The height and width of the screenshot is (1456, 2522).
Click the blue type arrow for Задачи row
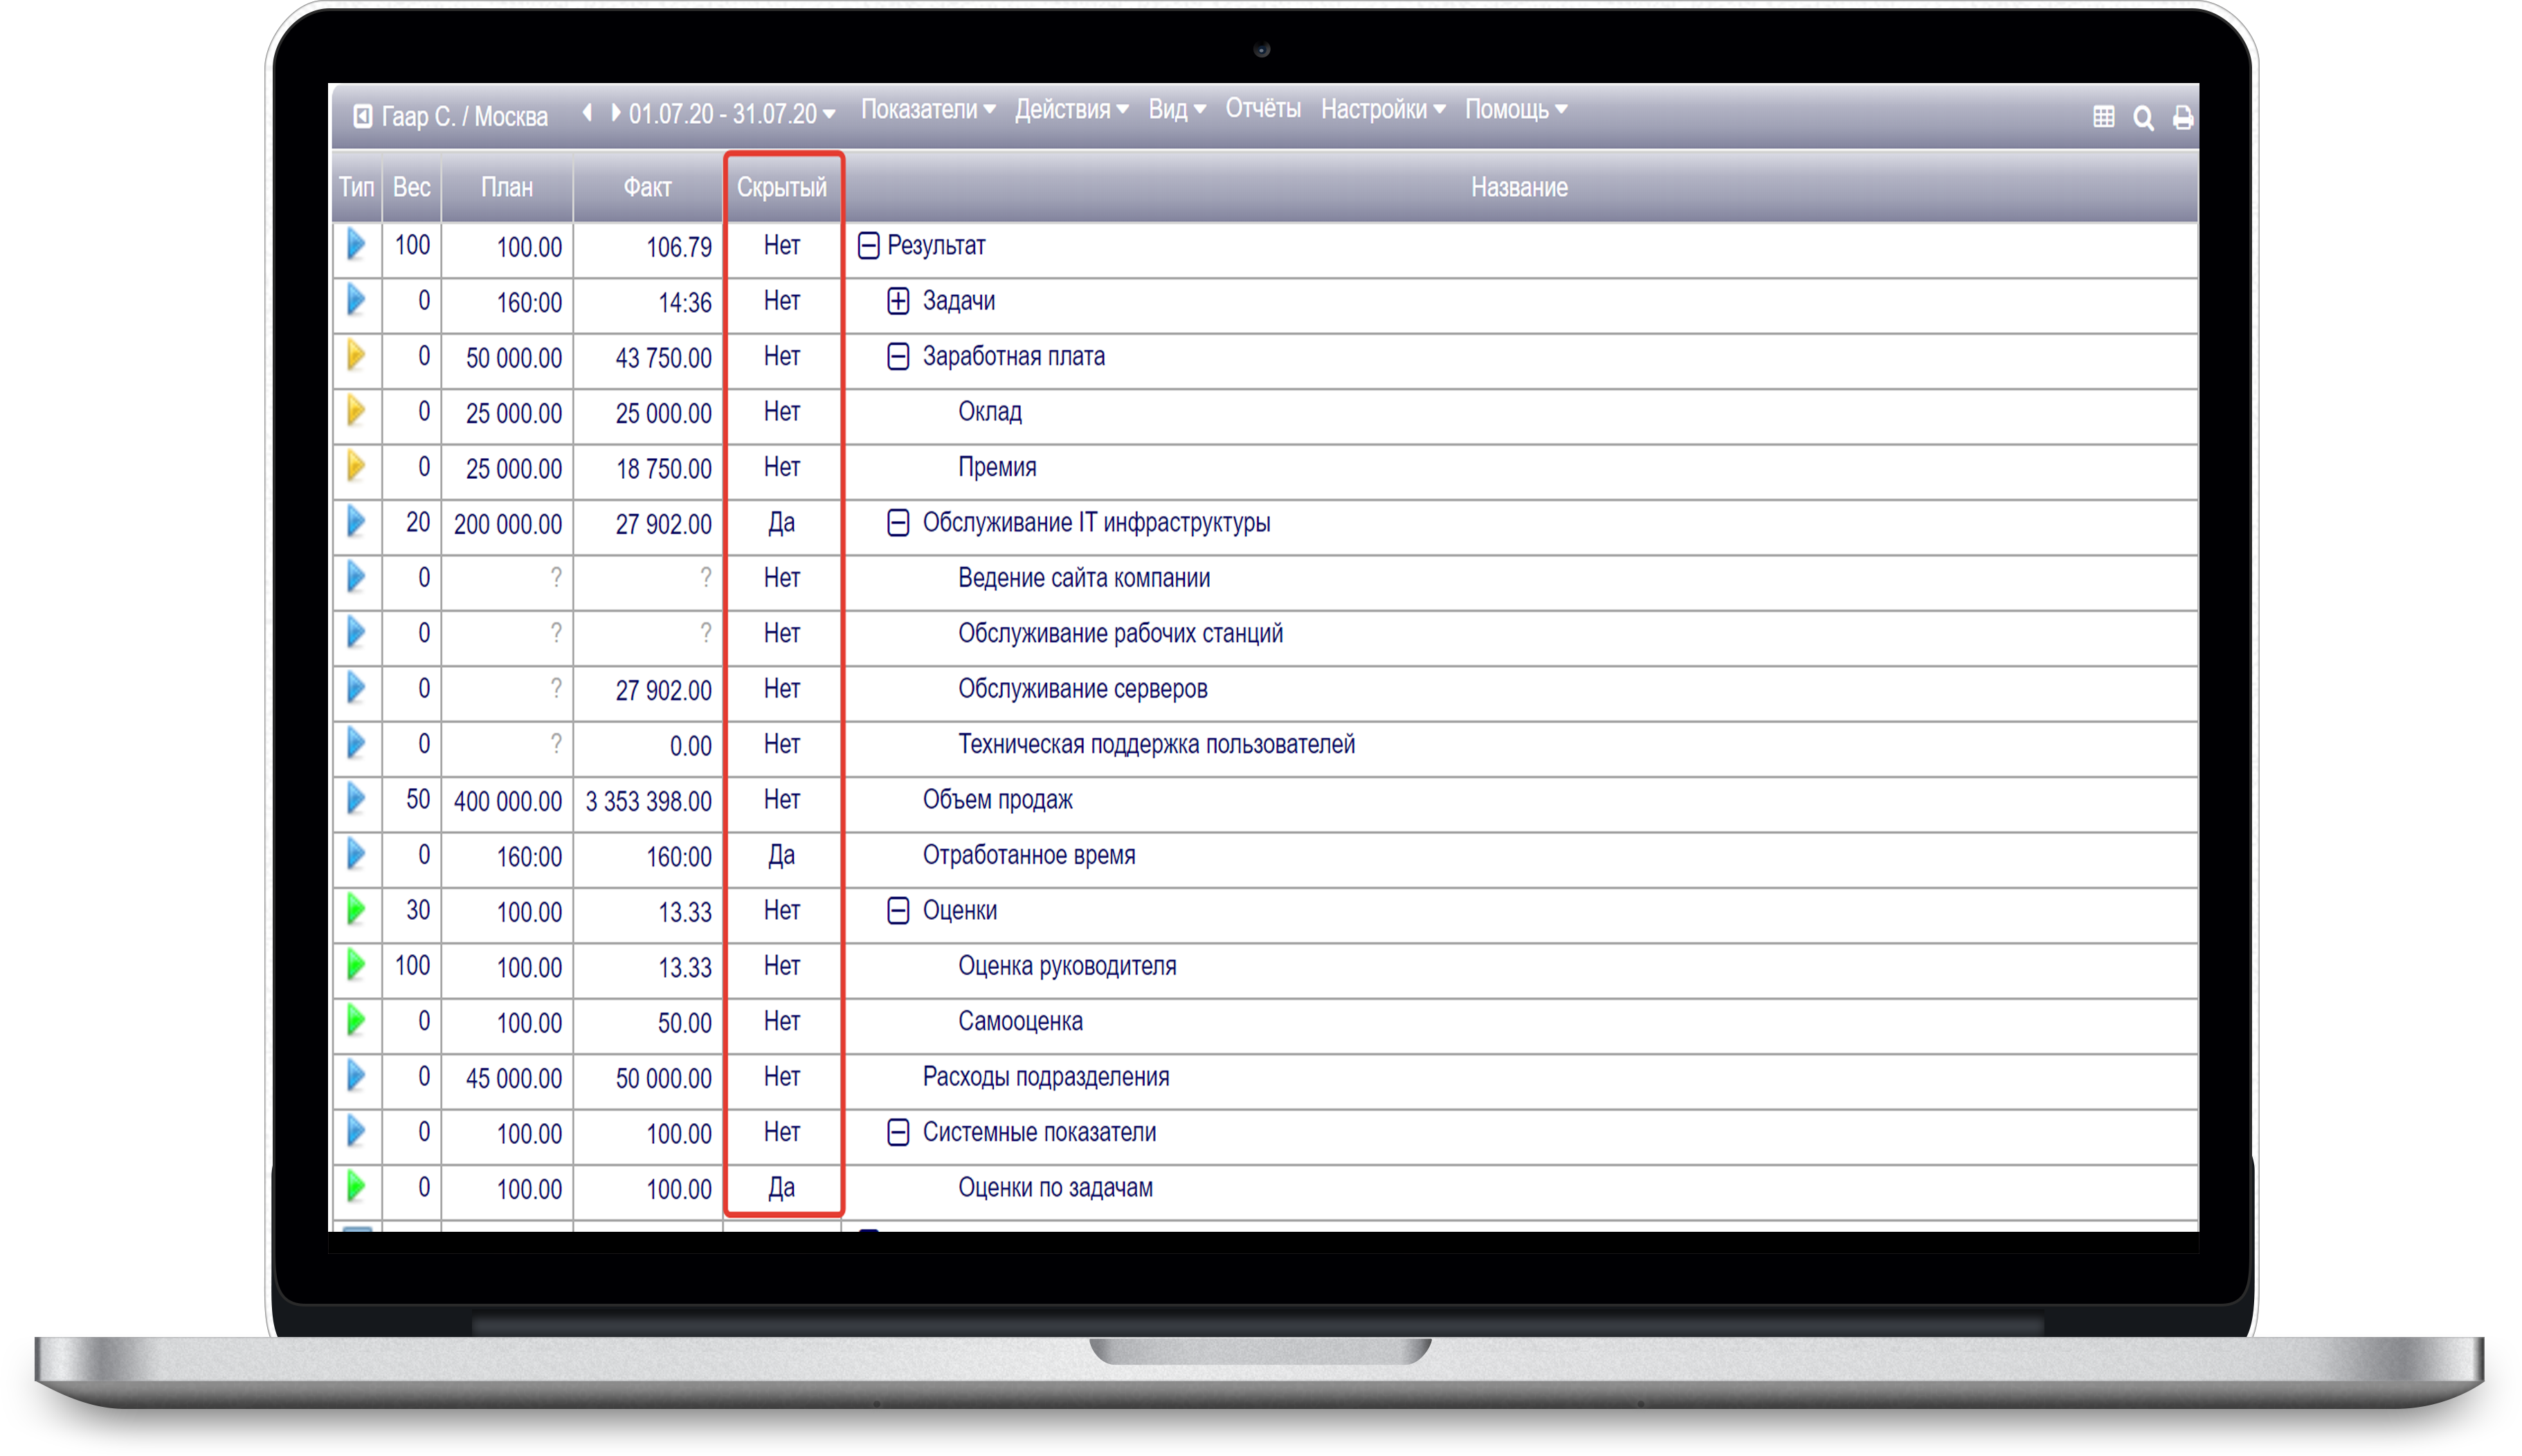tap(356, 300)
